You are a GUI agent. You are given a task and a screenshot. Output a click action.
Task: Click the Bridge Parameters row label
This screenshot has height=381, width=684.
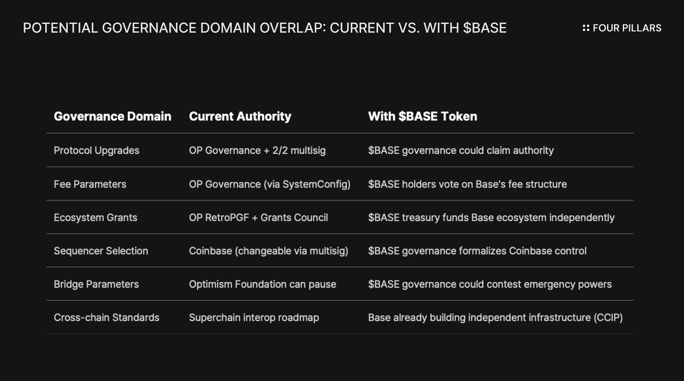[x=96, y=284]
